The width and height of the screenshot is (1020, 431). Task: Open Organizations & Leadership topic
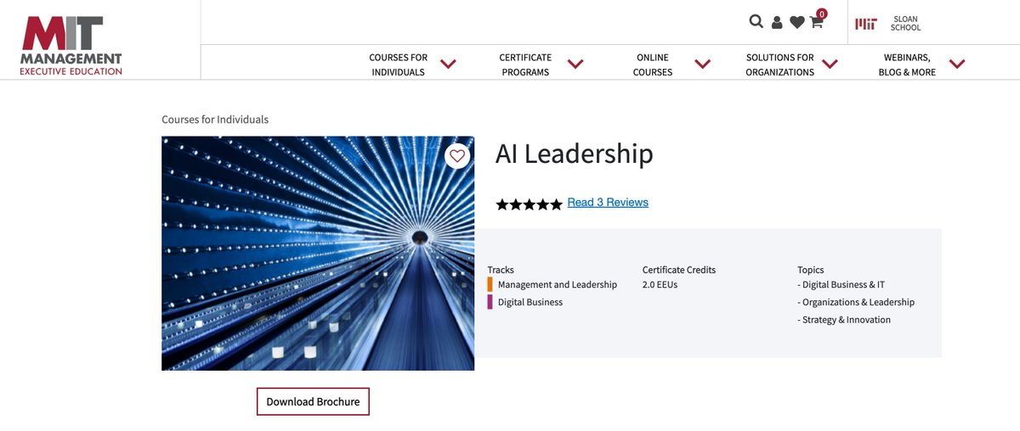[856, 302]
